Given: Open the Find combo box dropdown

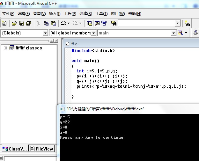Looking at the screenshot, I should [x=178, y=23].
